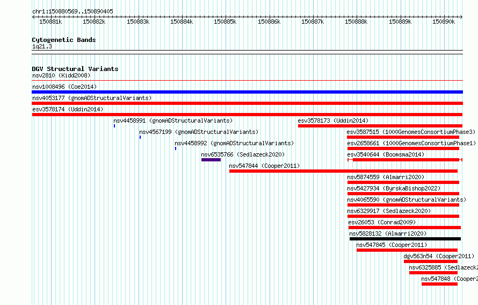
Task: Open nsv4458992 gnomAD variant label
Action: (234, 143)
